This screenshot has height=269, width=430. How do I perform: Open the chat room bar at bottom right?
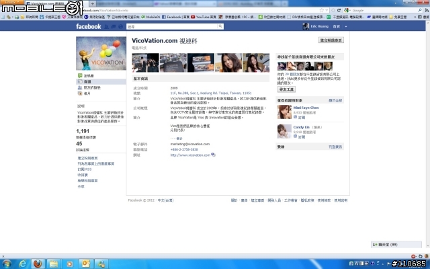(x=396, y=244)
